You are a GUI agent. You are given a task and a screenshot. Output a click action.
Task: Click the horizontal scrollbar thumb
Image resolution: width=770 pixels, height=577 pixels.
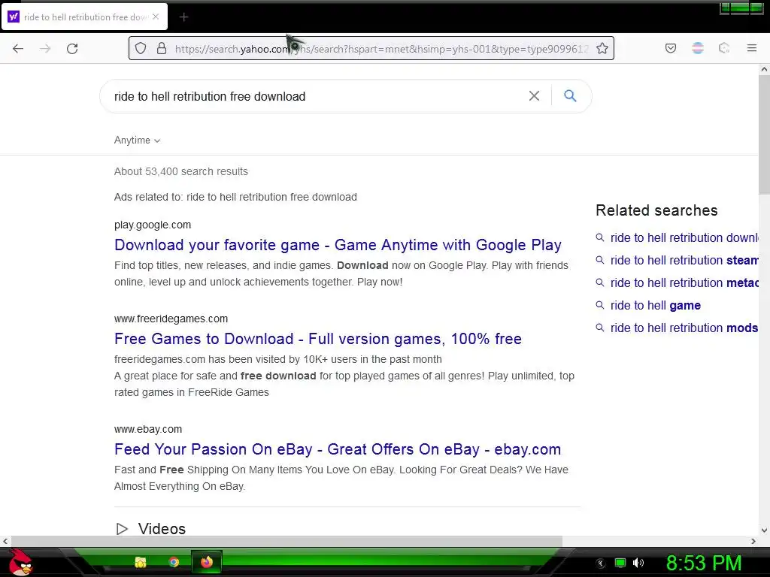click(x=286, y=541)
